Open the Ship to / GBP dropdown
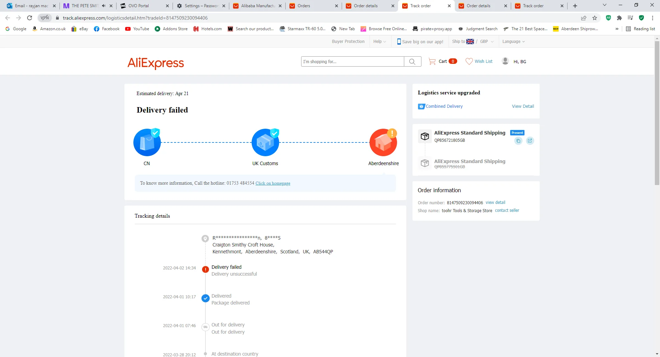 (473, 42)
